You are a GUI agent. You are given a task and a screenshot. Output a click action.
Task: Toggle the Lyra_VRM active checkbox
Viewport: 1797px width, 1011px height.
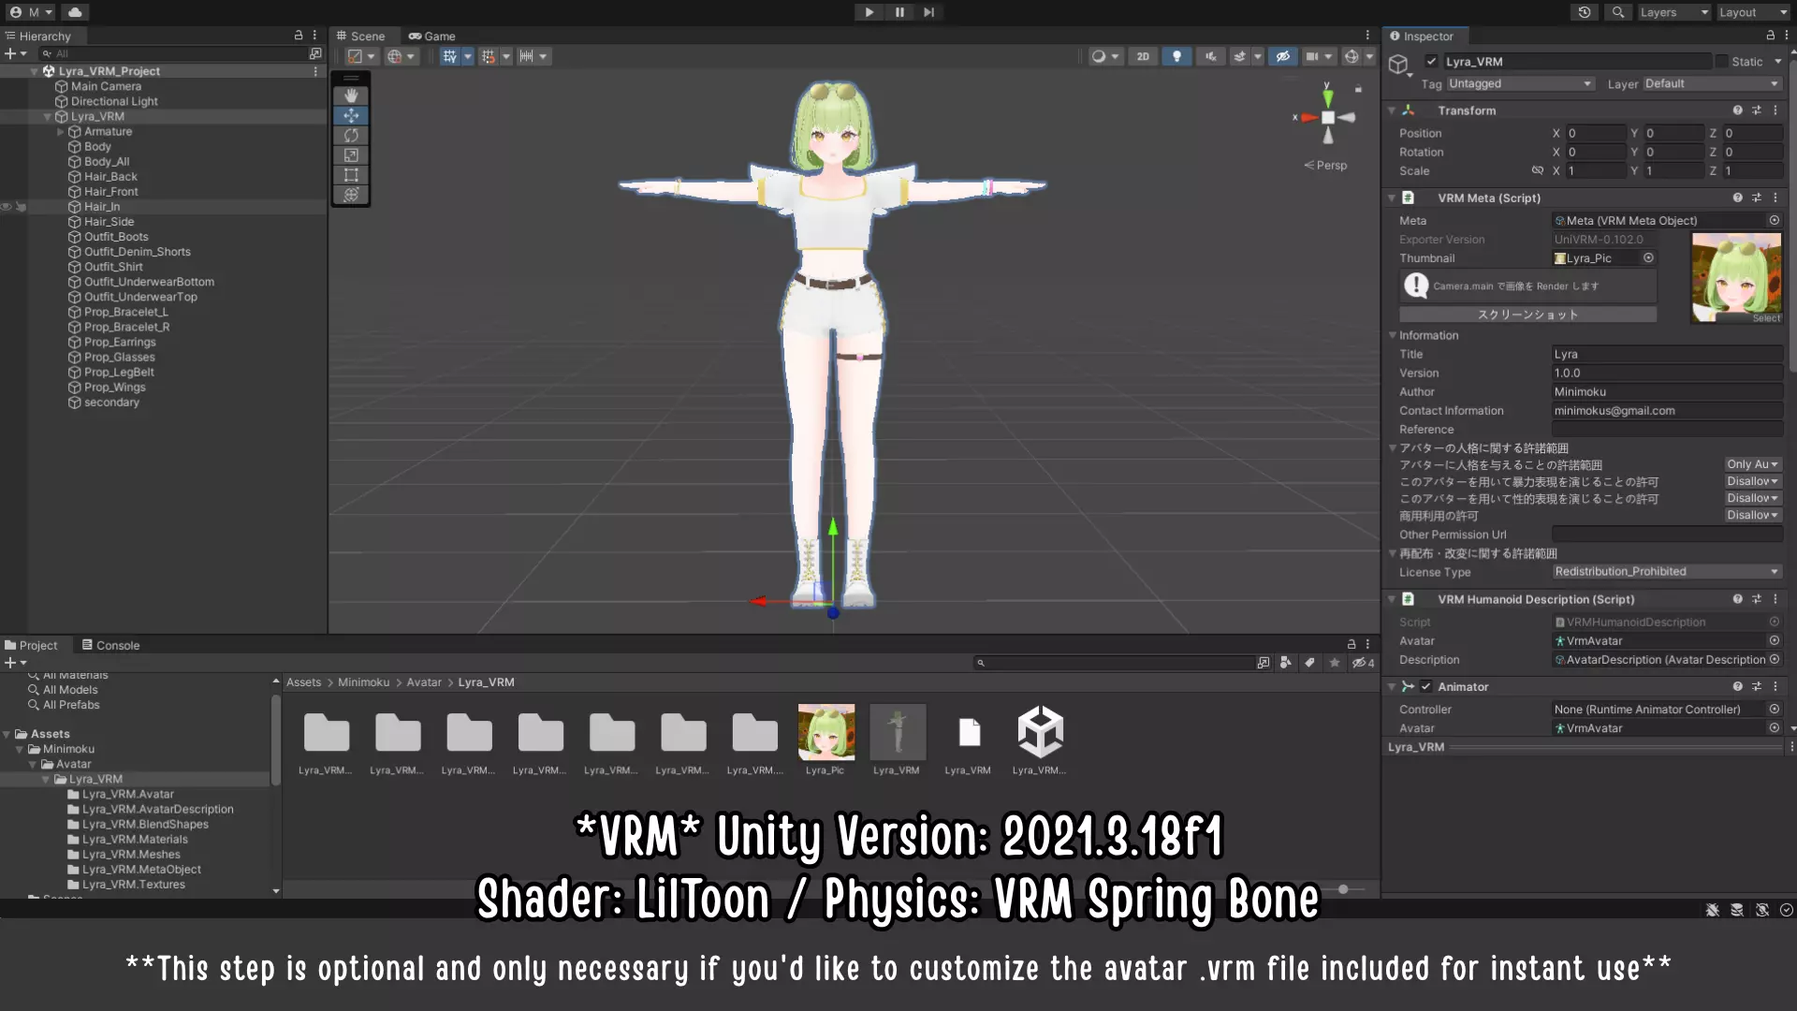[x=1431, y=61]
